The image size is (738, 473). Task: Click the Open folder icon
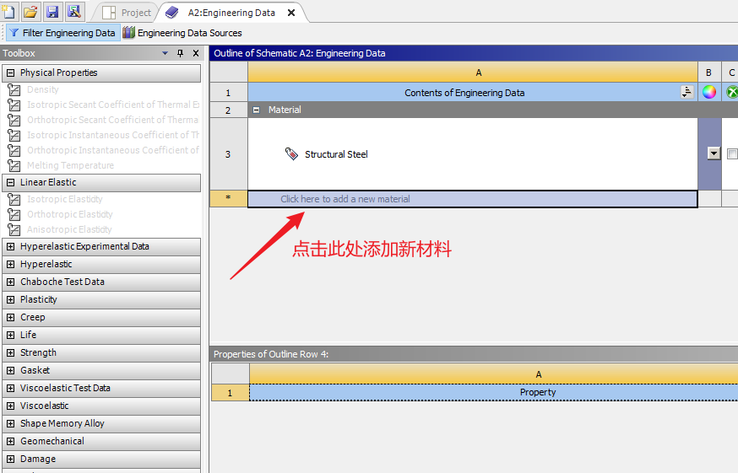pyautogui.click(x=30, y=11)
